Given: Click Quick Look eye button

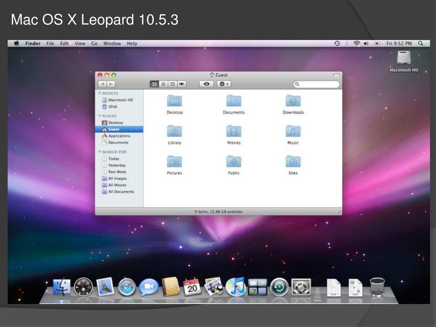Looking at the screenshot, I should pos(207,84).
